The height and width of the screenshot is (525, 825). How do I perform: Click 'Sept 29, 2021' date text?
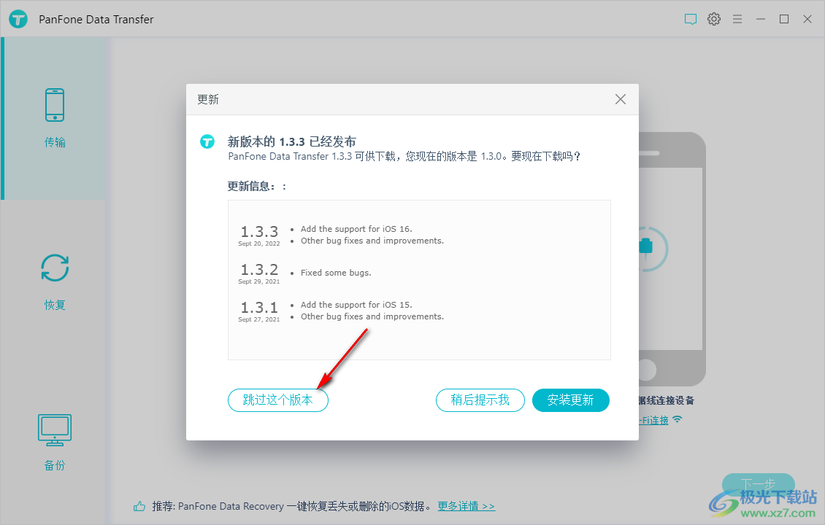[x=259, y=281]
